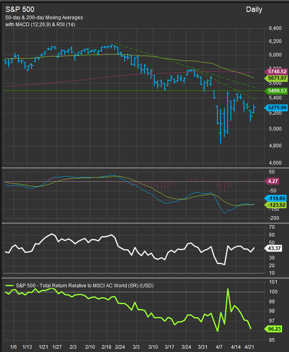The image size is (289, 352).
Task: Click the 3/17 date axis label
Action: 169,347
